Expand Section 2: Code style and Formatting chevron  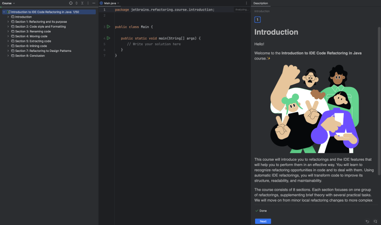[8, 27]
